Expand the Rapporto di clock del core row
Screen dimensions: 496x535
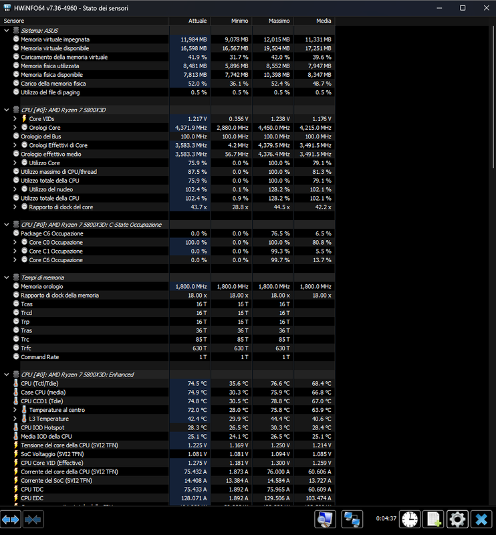(x=15, y=207)
